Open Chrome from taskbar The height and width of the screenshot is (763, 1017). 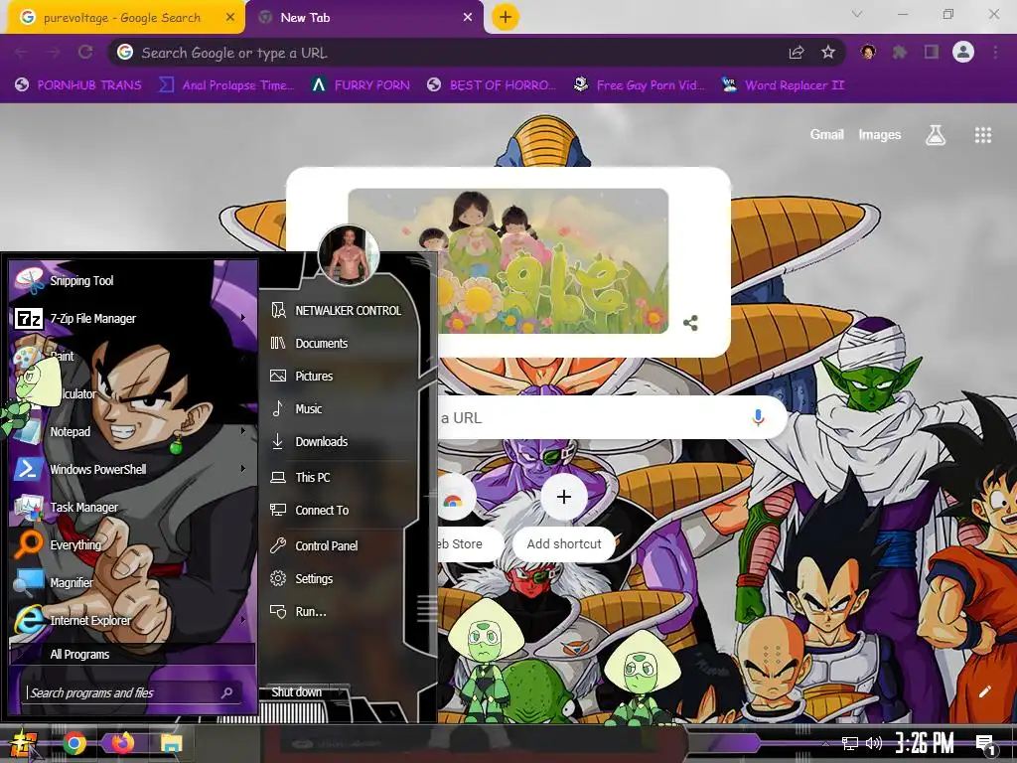click(73, 743)
